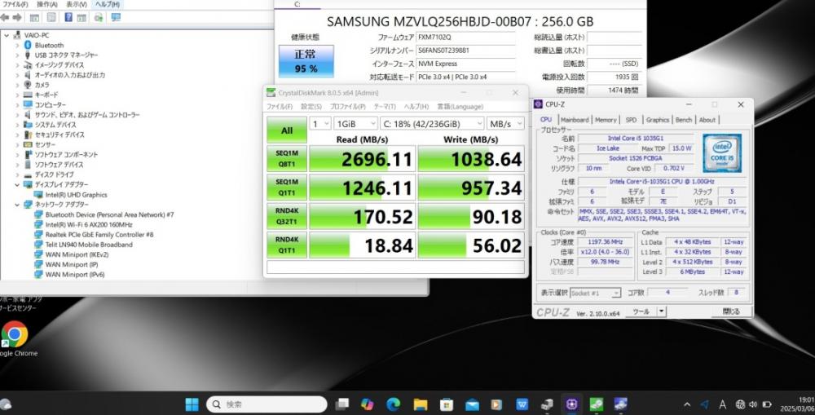Viewport: 815px width, 415px height.
Task: Open the Properties toolbar icon in Device Manager
Action: point(51,18)
